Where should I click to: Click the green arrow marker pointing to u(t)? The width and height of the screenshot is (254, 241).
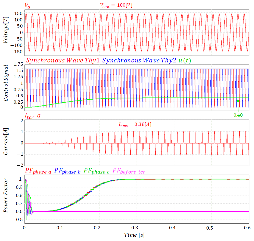click(x=238, y=102)
